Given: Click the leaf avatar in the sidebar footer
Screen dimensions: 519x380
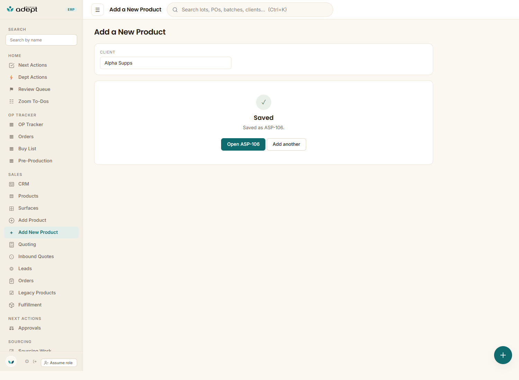Looking at the screenshot, I should point(11,362).
